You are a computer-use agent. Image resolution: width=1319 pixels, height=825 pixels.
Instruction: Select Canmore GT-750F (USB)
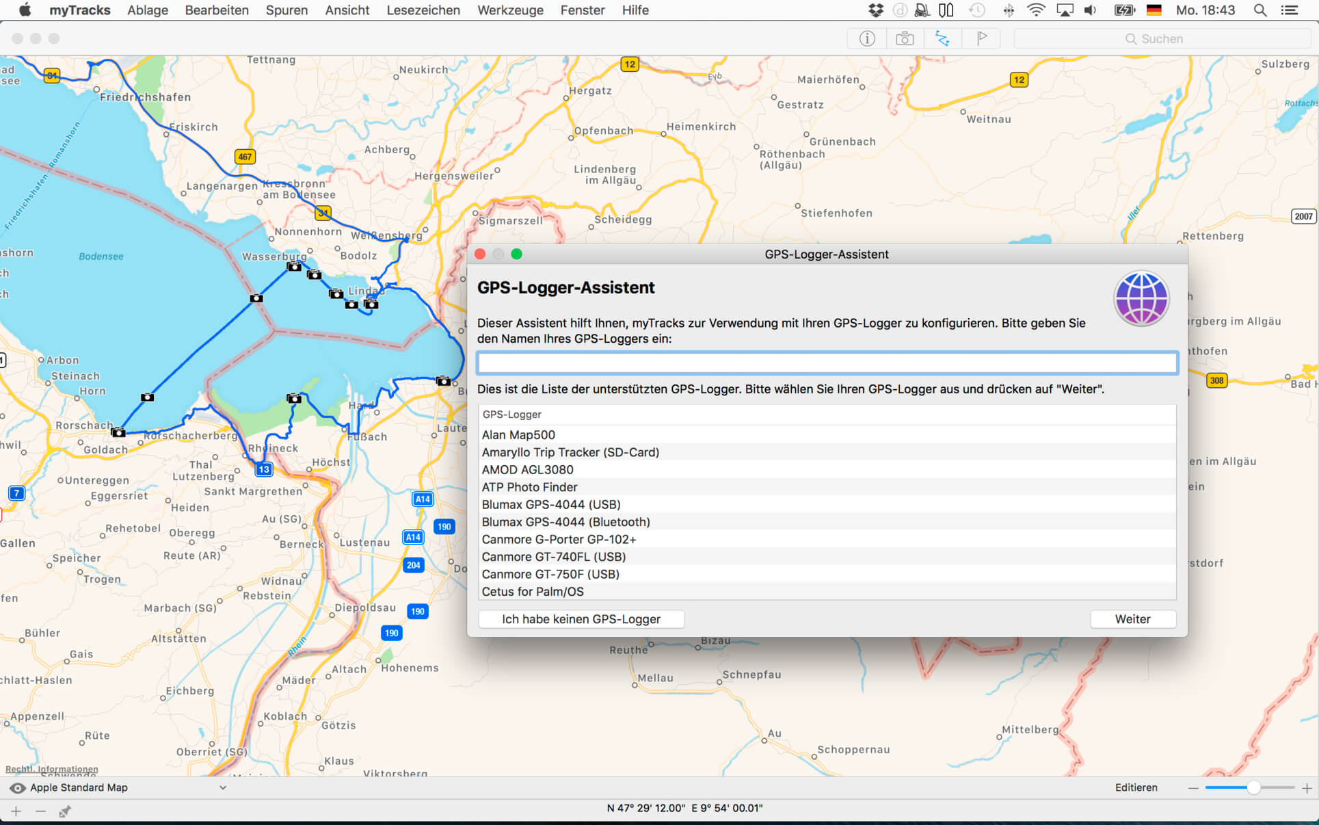tap(827, 575)
